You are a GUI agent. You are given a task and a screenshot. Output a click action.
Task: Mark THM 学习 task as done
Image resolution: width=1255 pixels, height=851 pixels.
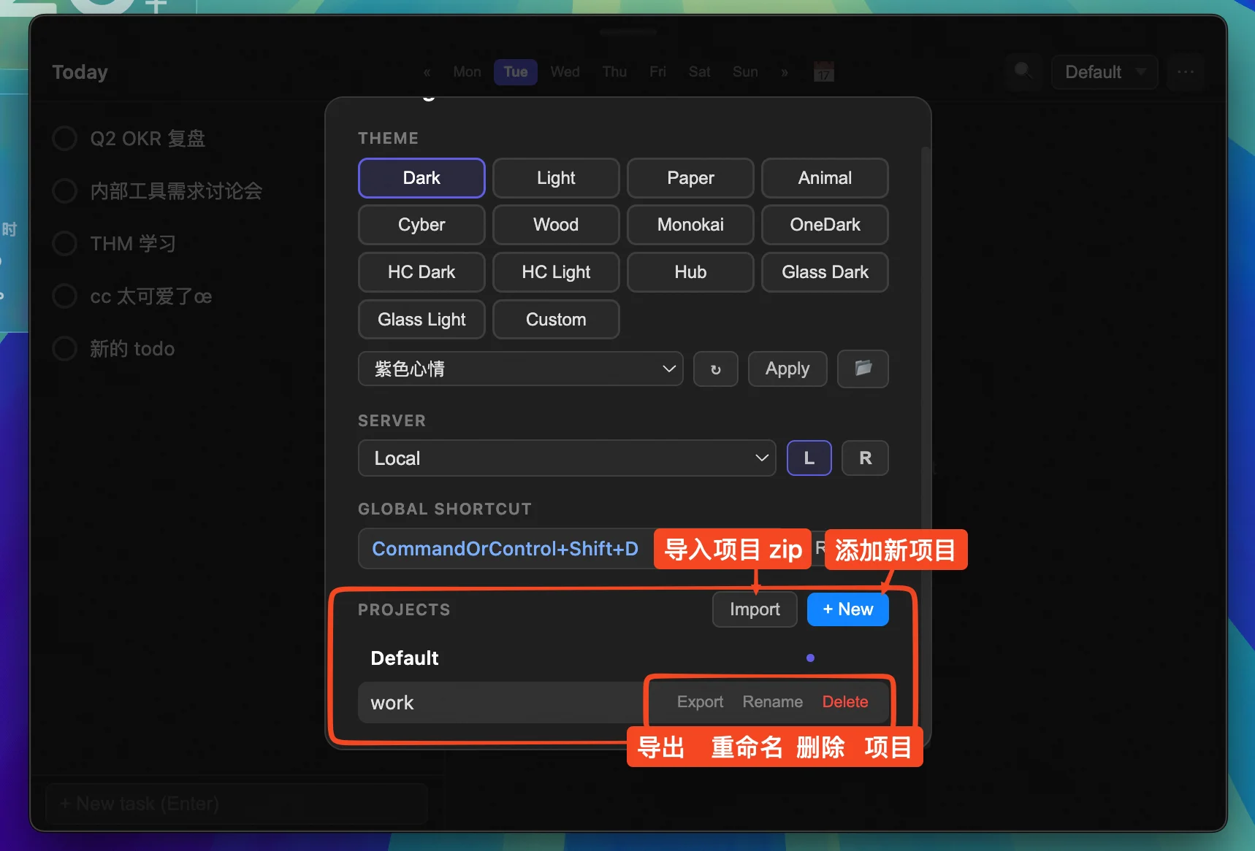tap(65, 243)
